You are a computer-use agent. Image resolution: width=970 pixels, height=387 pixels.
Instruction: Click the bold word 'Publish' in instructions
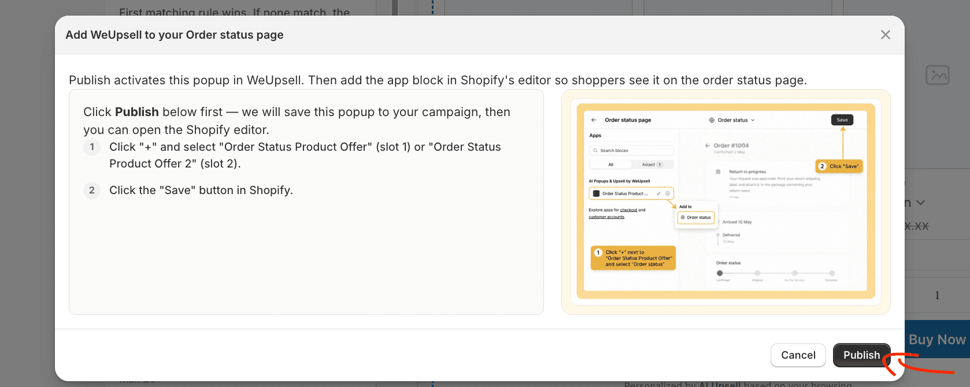(137, 112)
